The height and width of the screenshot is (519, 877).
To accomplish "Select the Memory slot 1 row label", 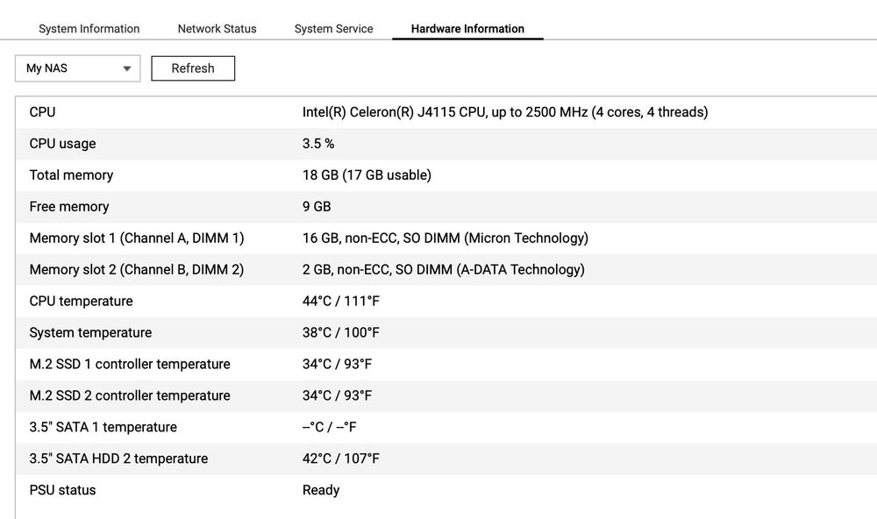I will pos(137,238).
